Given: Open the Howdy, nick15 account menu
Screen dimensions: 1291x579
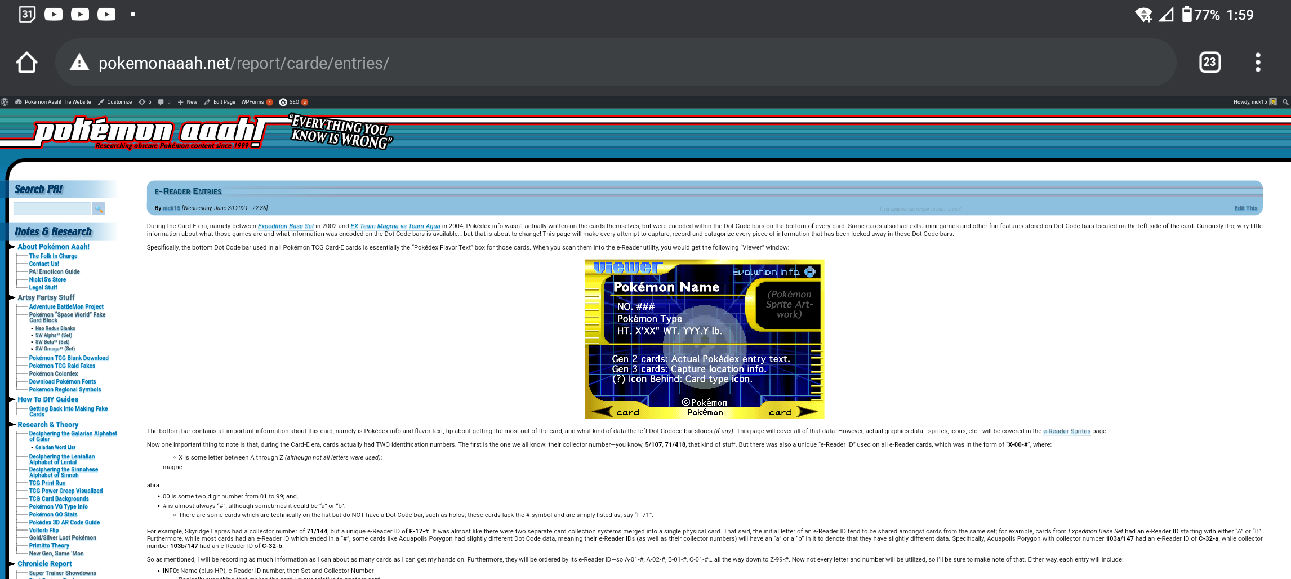Looking at the screenshot, I should tap(1254, 102).
